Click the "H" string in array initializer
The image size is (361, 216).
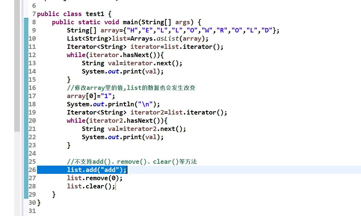pyautogui.click(x=132, y=30)
